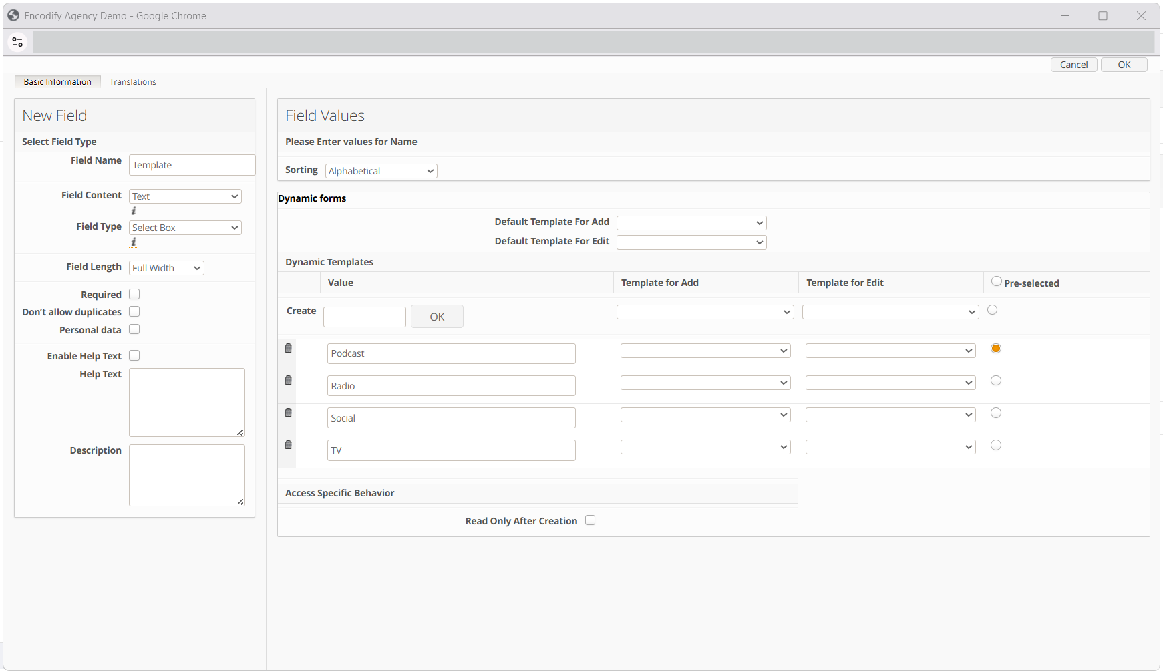Viewport: 1163px width, 672px height.
Task: Click the Value column header
Action: (341, 283)
